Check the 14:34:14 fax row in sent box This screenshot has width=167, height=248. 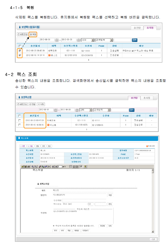pyautogui.click(x=20, y=125)
